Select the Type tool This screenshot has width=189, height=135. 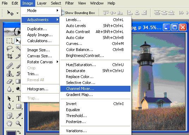(x=18, y=98)
